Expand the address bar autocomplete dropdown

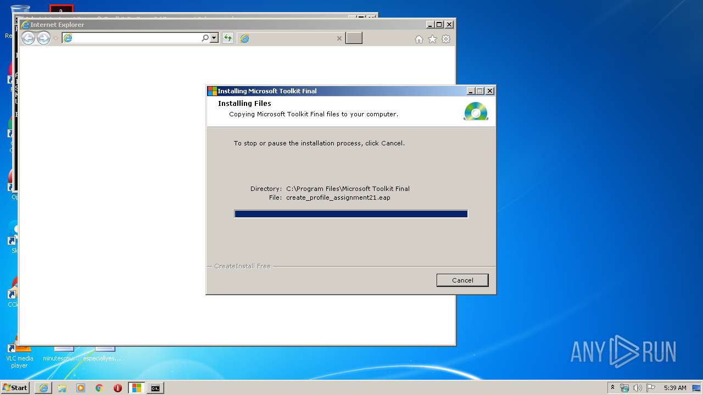[x=214, y=38]
